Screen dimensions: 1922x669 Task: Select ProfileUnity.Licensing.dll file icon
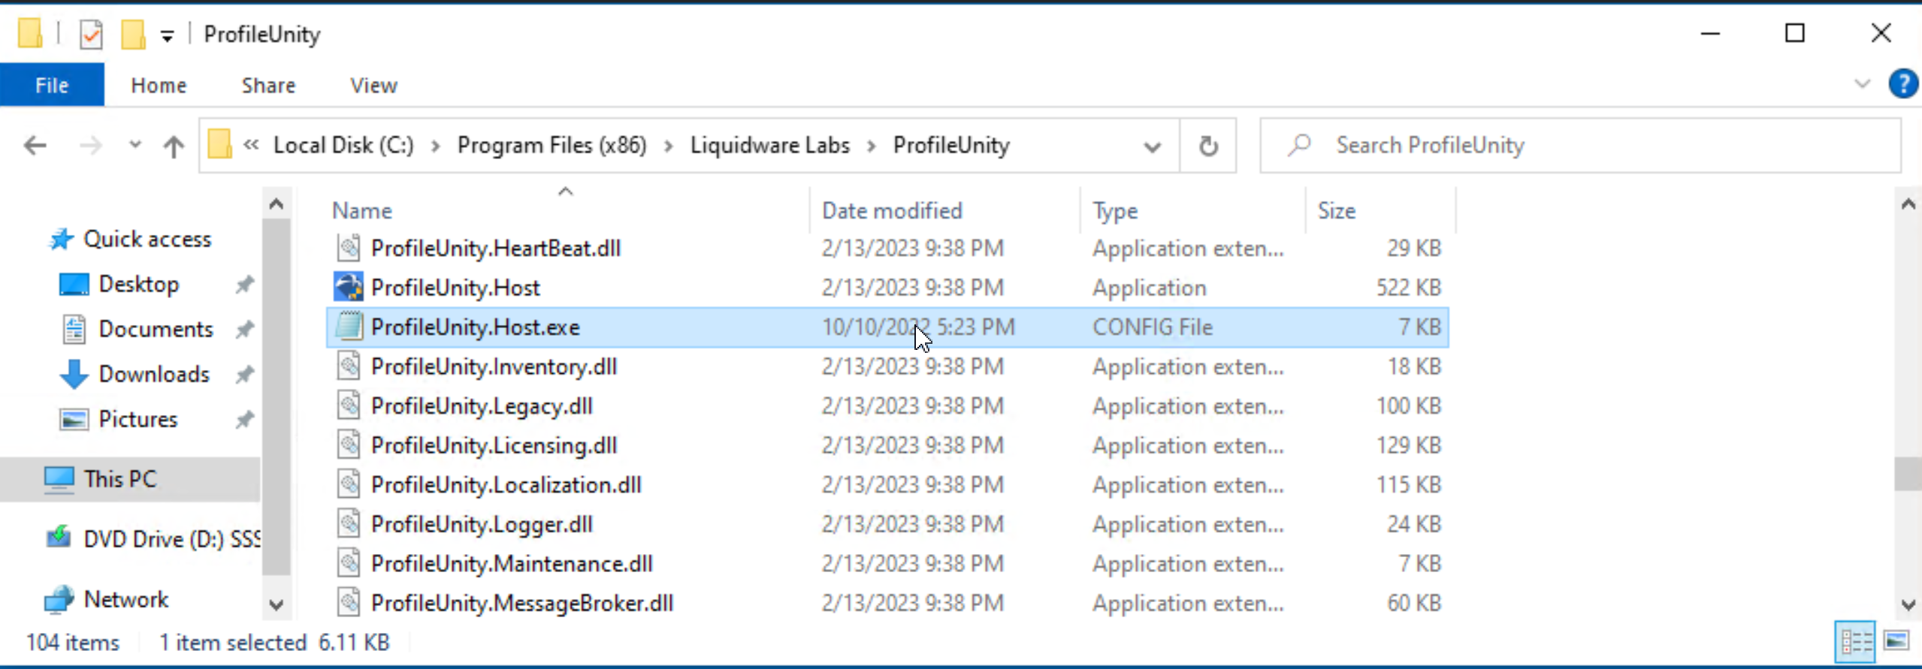349,445
